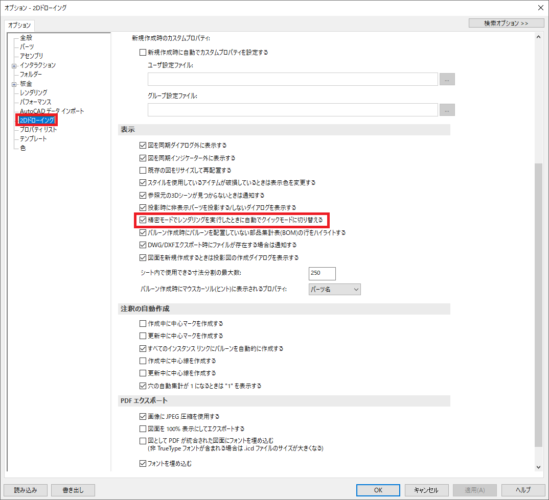Expand the インタラクション tree node

[15, 65]
